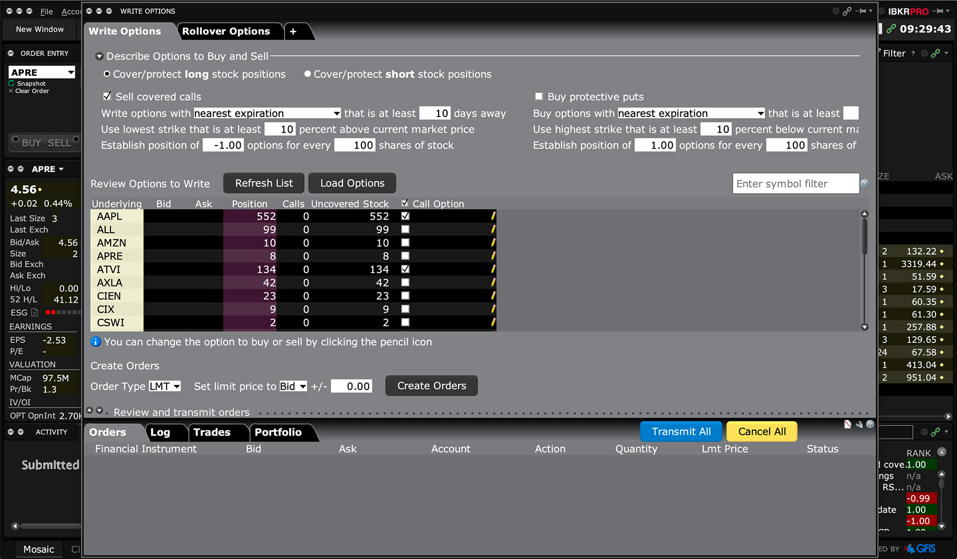
Task: Open the Order Type LMT dropdown
Action: click(165, 386)
